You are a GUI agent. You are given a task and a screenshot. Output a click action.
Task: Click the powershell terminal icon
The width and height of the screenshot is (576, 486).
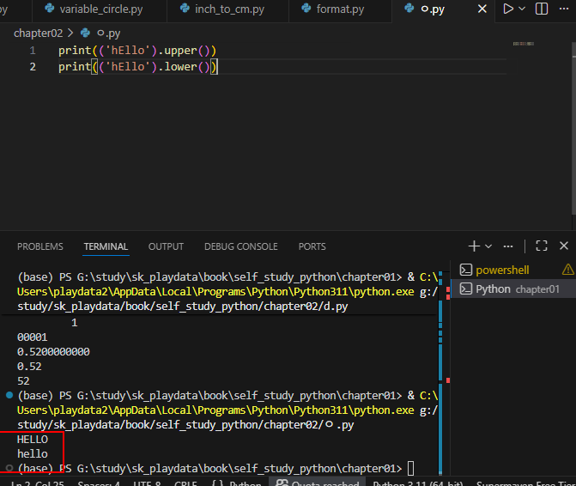tap(466, 270)
